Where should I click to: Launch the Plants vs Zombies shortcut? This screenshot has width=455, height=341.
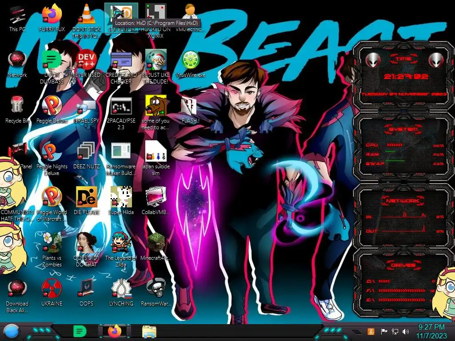click(52, 250)
